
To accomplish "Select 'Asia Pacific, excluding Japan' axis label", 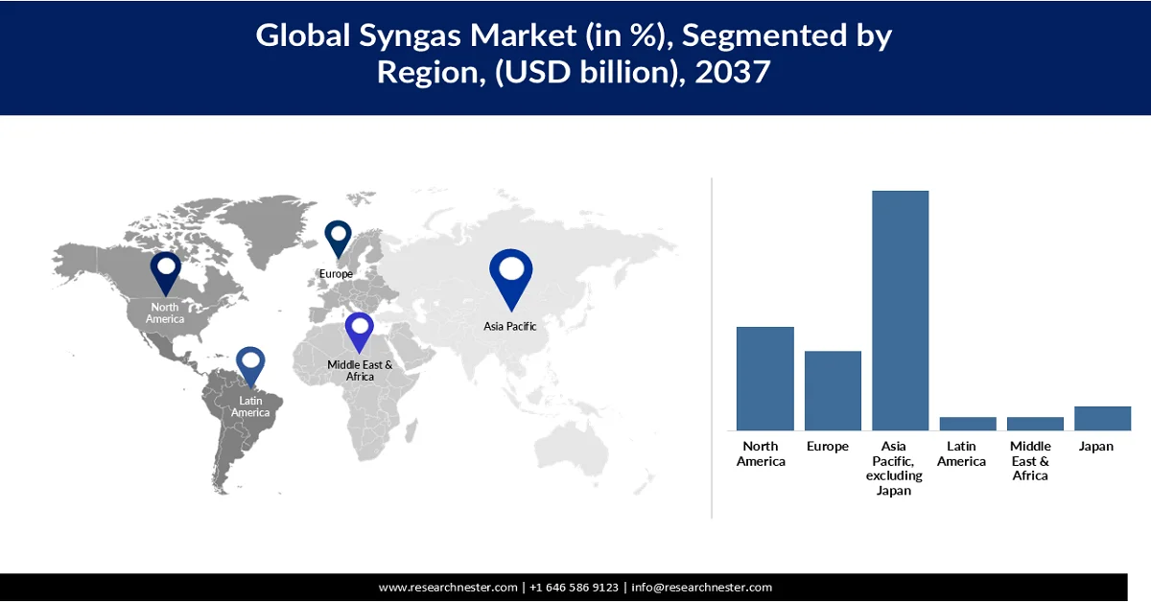I will [894, 469].
